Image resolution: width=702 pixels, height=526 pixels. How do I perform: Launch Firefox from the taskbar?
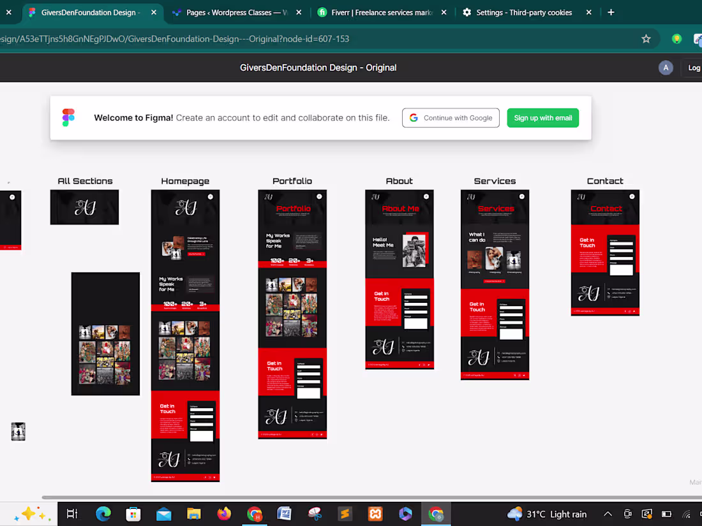click(x=224, y=513)
